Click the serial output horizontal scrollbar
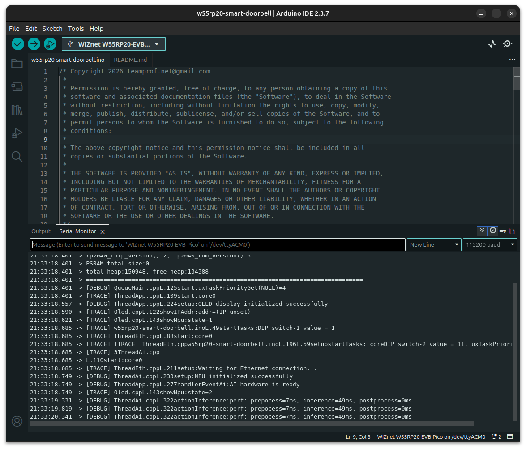Image resolution: width=526 pixels, height=449 pixels. pos(252,423)
